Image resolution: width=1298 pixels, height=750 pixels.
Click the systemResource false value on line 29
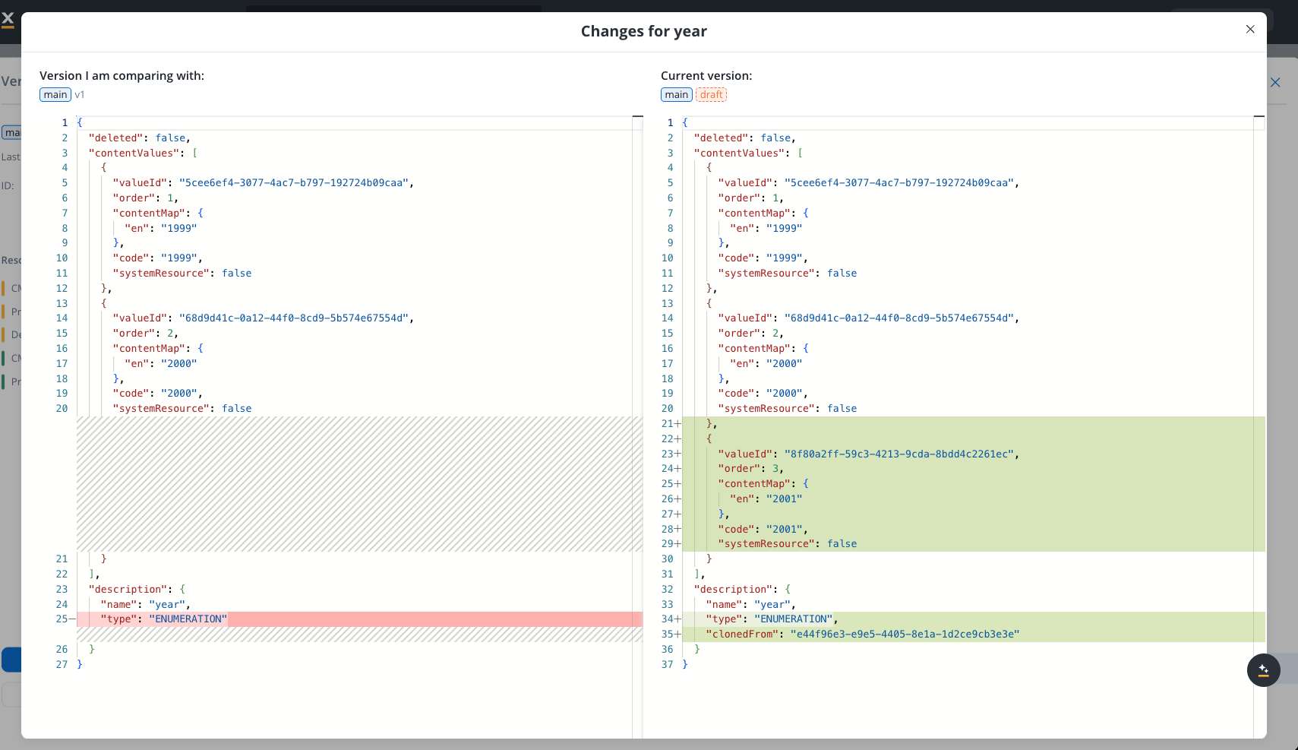(843, 543)
